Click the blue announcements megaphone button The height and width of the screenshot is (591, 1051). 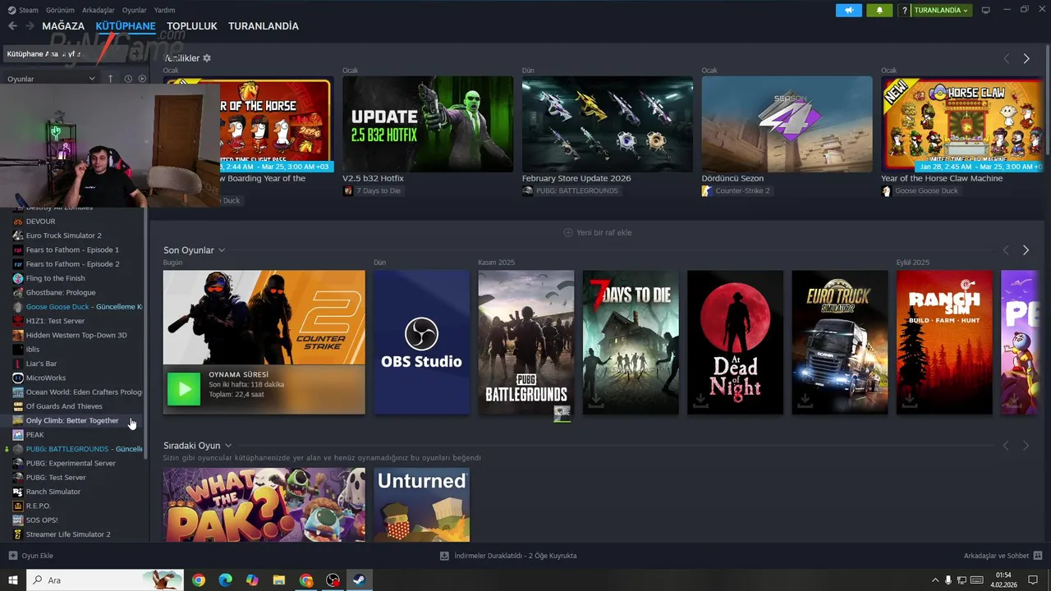tap(849, 10)
